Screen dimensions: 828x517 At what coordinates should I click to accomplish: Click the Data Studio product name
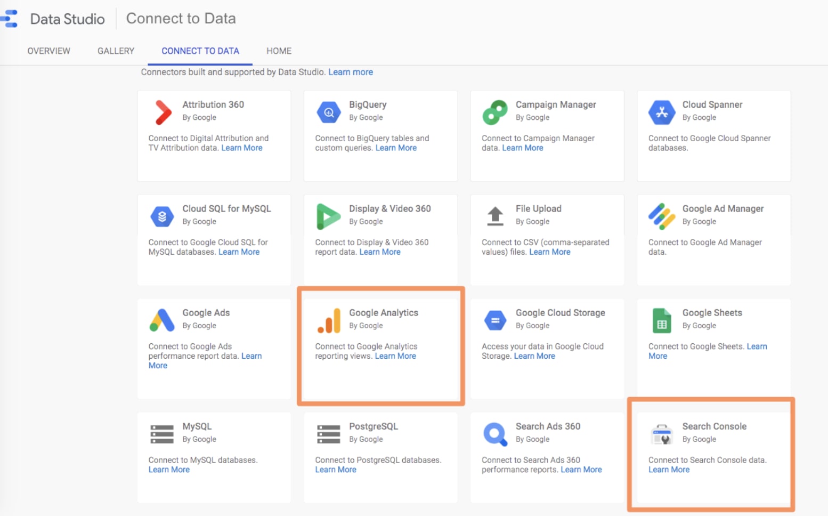[68, 19]
